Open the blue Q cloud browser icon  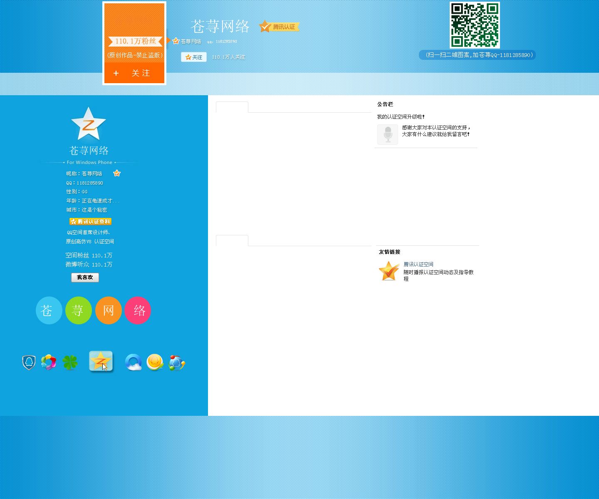[134, 363]
